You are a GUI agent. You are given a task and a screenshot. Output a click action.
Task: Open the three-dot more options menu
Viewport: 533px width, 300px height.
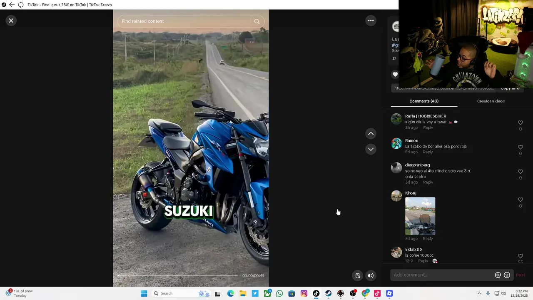[371, 20]
